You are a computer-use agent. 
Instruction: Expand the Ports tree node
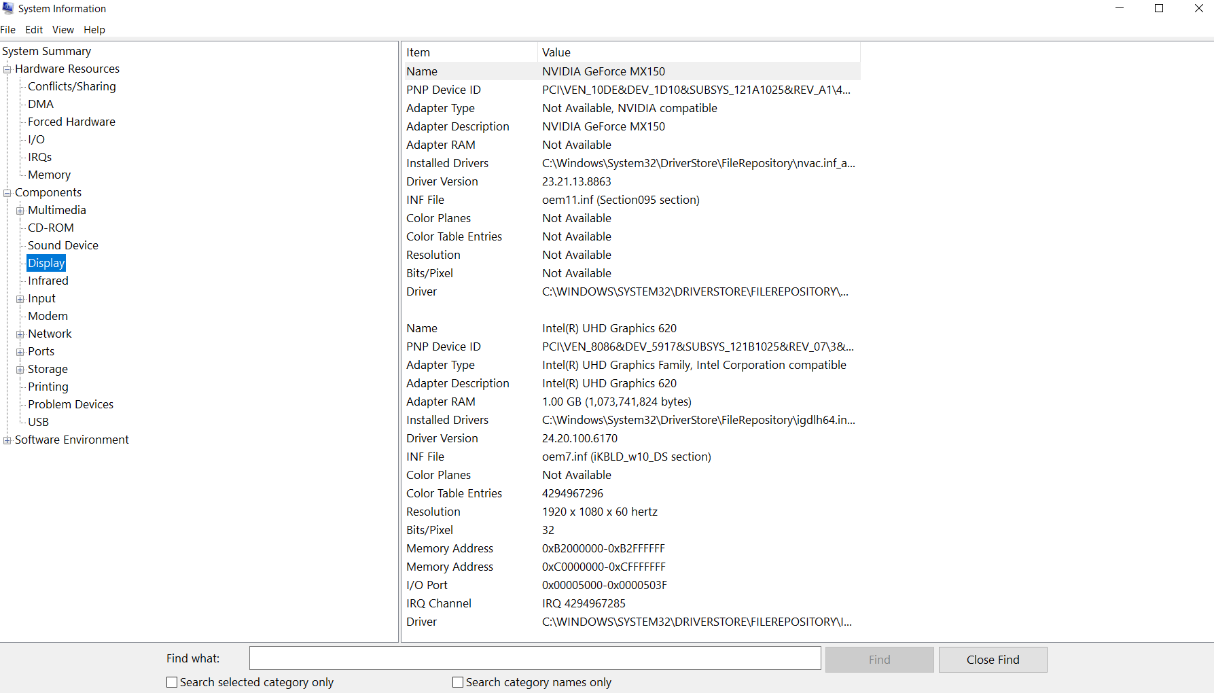[x=20, y=352]
